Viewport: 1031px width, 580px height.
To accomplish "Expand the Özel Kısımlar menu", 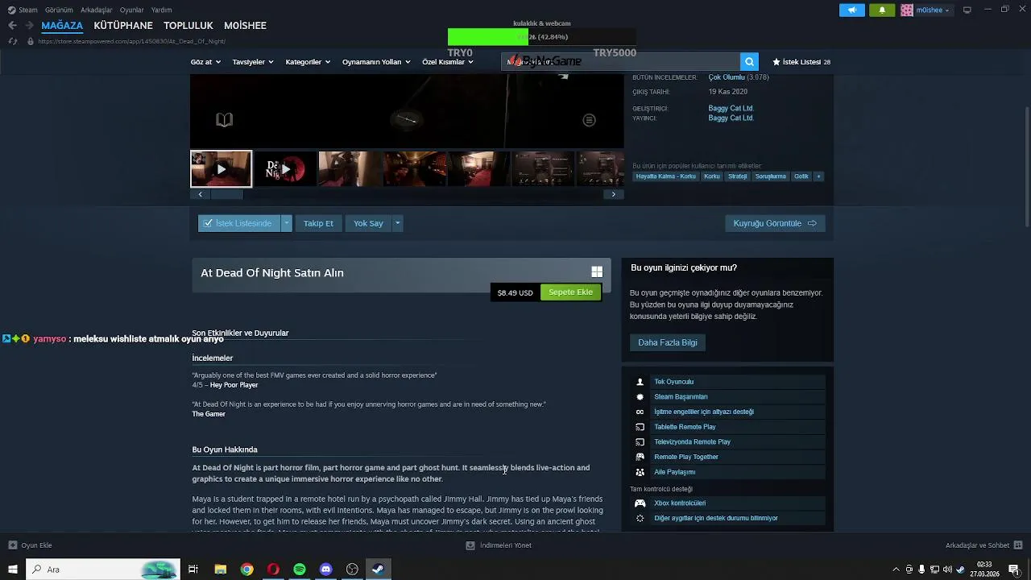I will [448, 62].
